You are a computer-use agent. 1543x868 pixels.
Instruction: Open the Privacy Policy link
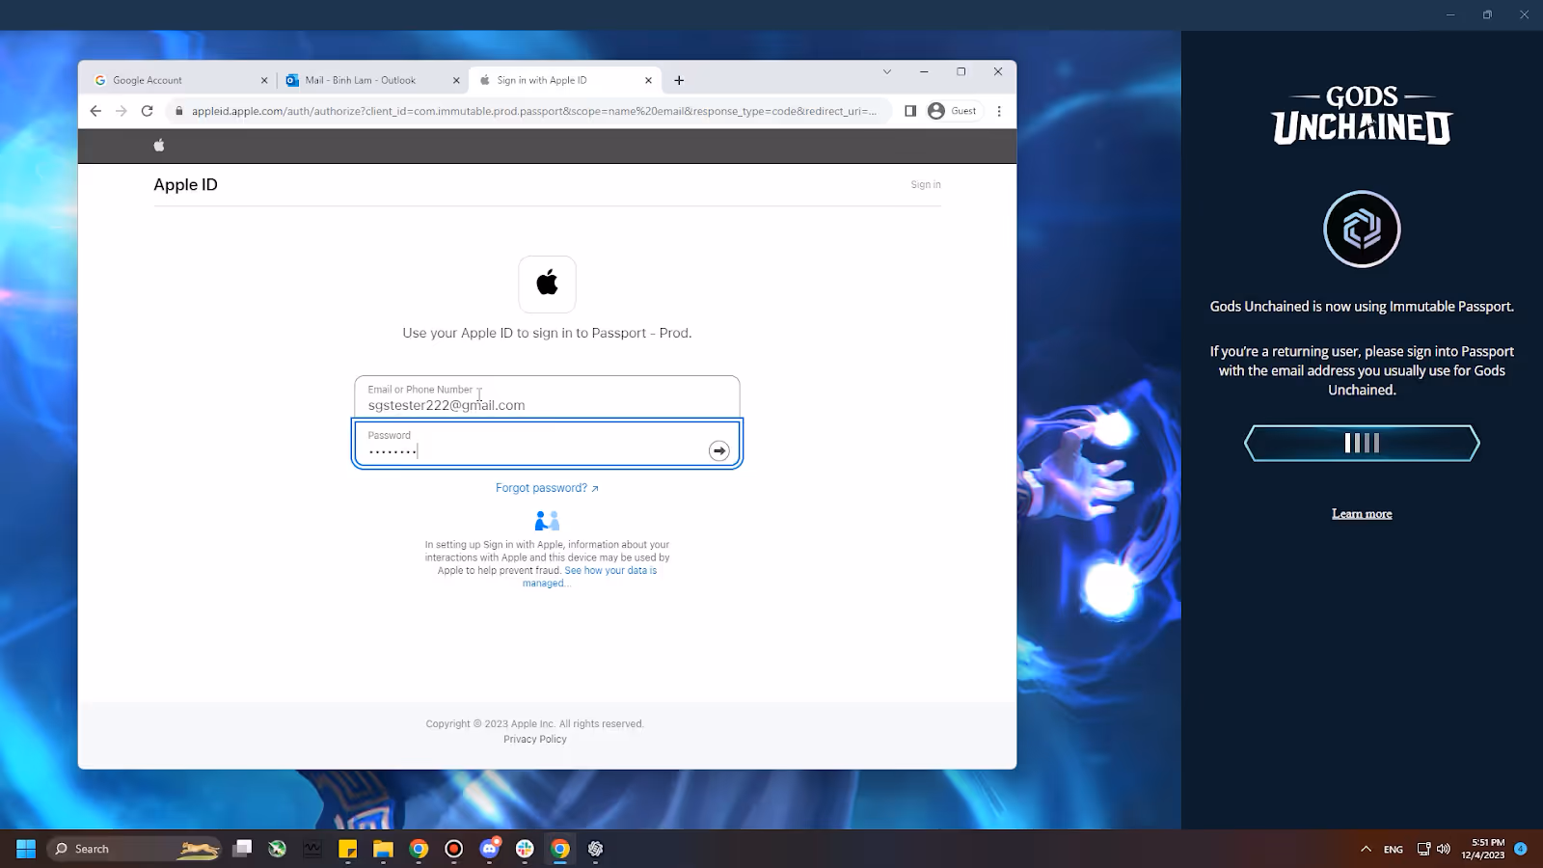(535, 740)
